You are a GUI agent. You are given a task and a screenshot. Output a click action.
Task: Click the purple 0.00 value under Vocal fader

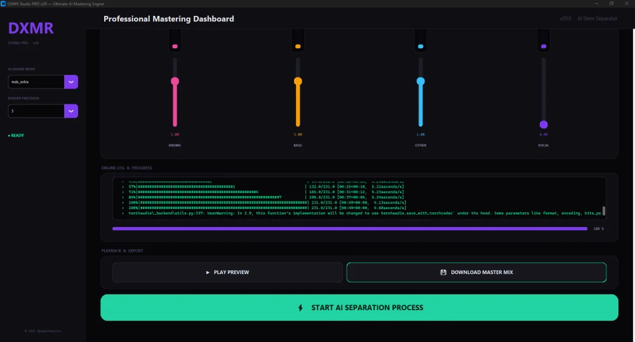tap(544, 135)
